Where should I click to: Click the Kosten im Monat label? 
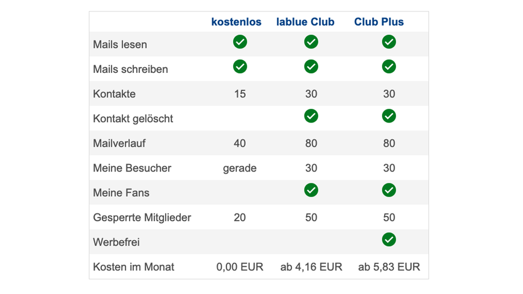(134, 267)
